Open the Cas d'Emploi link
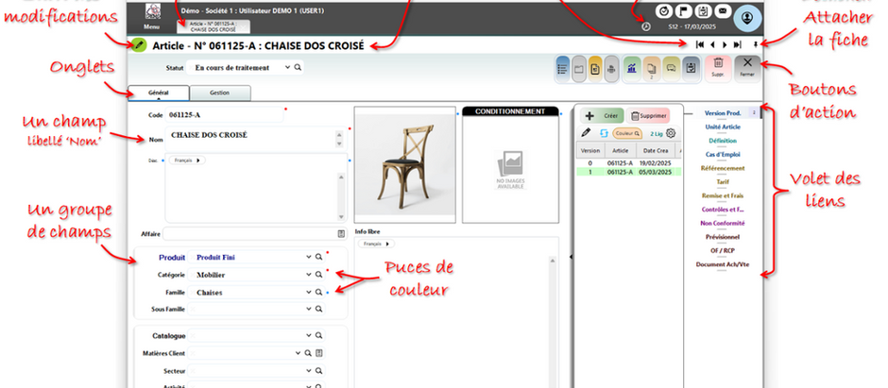888x388 pixels. (x=723, y=155)
